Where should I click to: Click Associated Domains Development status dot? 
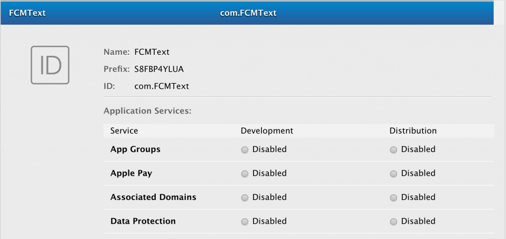point(245,198)
